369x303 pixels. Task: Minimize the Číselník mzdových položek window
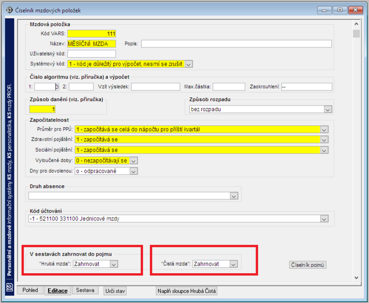324,10
